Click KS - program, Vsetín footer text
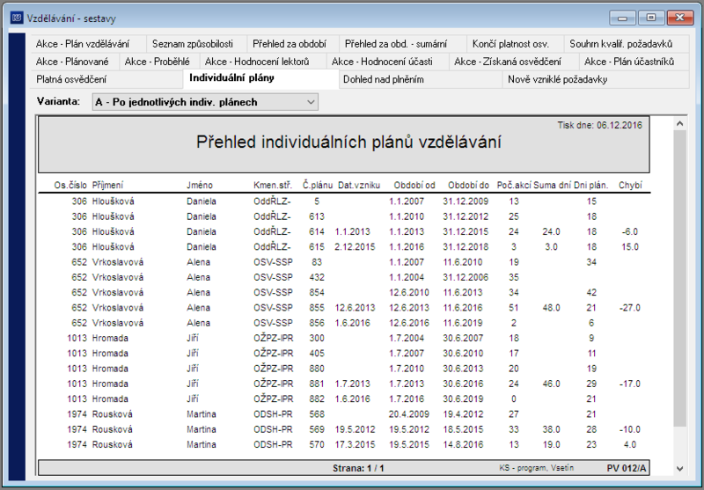The height and width of the screenshot is (490, 704). point(537,468)
